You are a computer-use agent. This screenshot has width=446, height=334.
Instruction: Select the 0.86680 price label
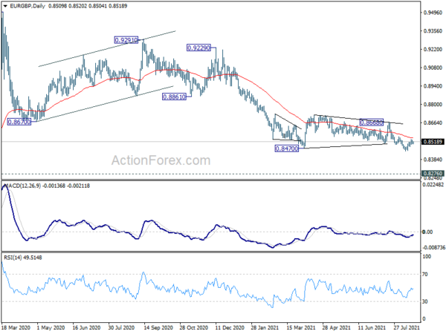[x=372, y=122]
